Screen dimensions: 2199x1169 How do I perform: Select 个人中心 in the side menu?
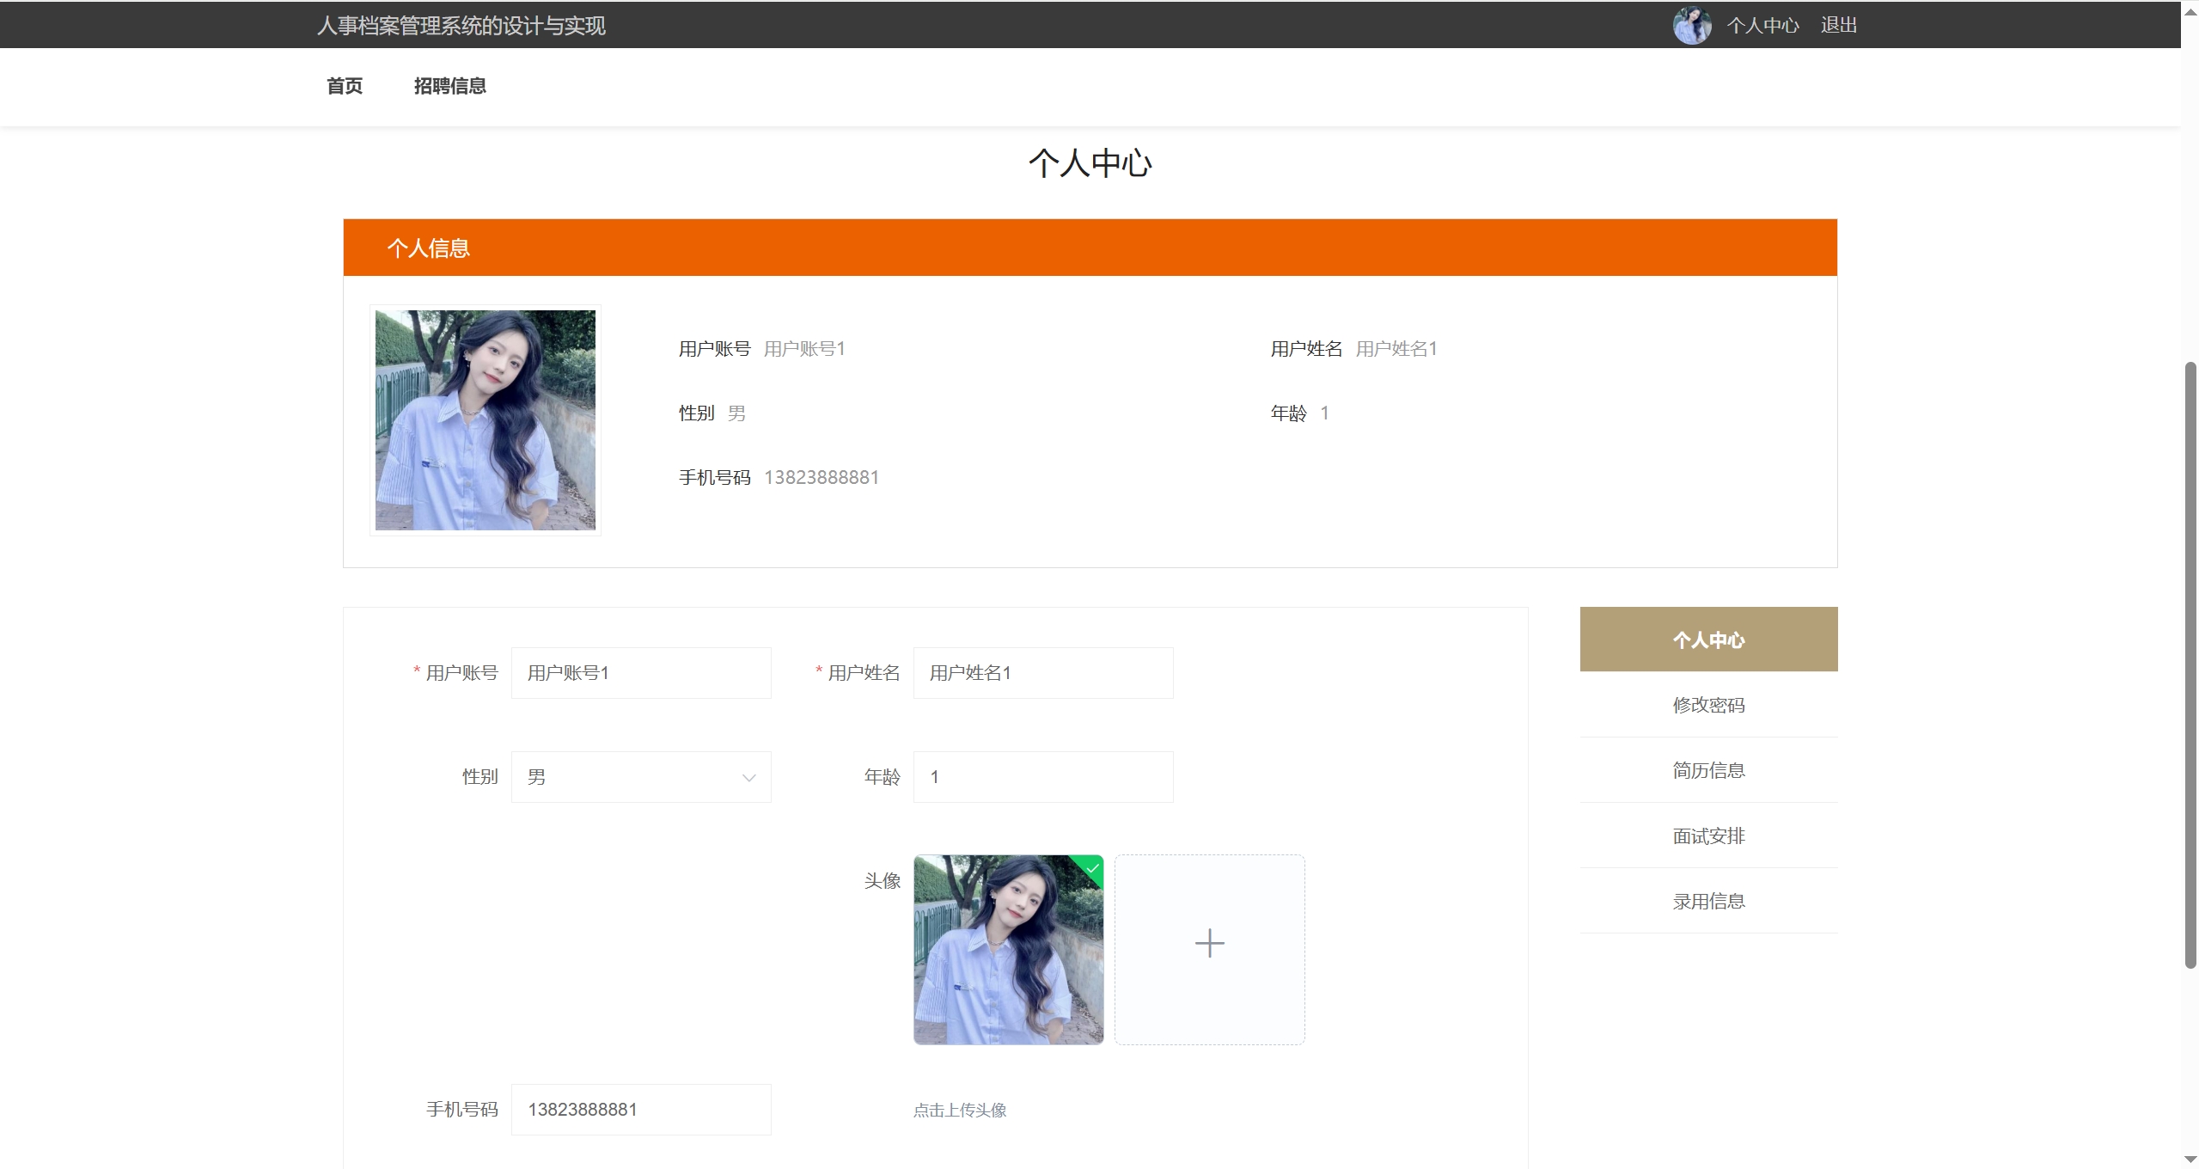1707,640
